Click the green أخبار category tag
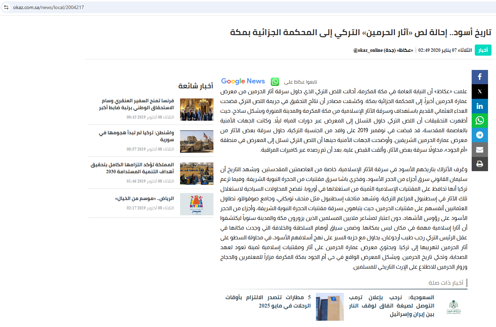The height and width of the screenshot is (327, 496). click(483, 50)
